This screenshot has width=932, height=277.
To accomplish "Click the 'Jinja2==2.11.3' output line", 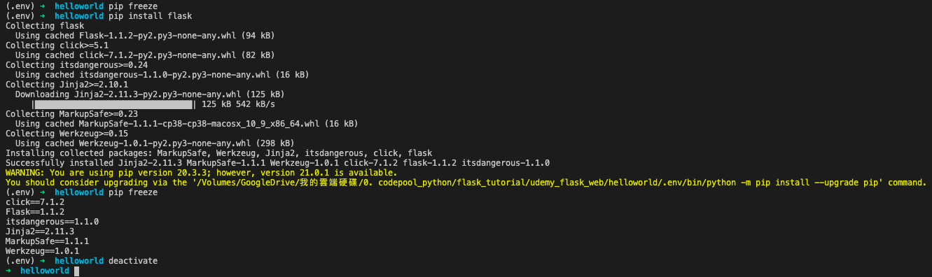I will click(39, 232).
